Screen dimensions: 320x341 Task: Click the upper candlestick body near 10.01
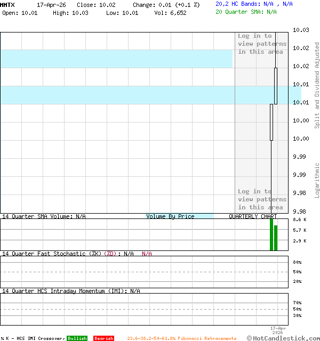[x=276, y=85]
